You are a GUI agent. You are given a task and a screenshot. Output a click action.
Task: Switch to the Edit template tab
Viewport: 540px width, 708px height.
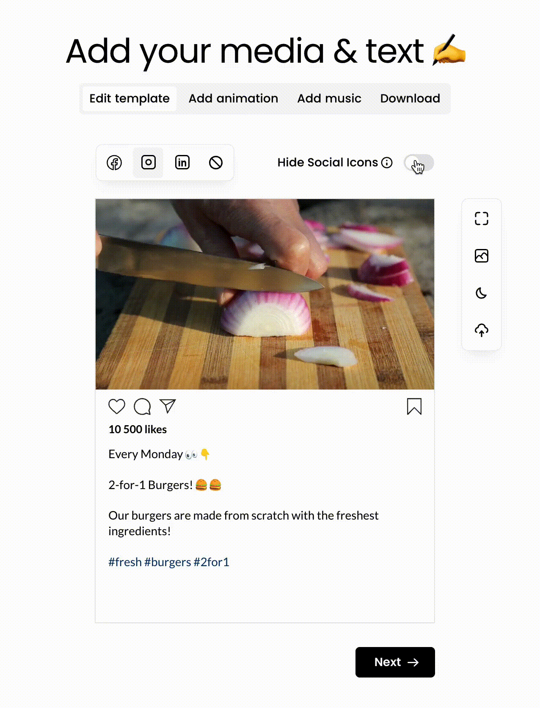pos(129,99)
